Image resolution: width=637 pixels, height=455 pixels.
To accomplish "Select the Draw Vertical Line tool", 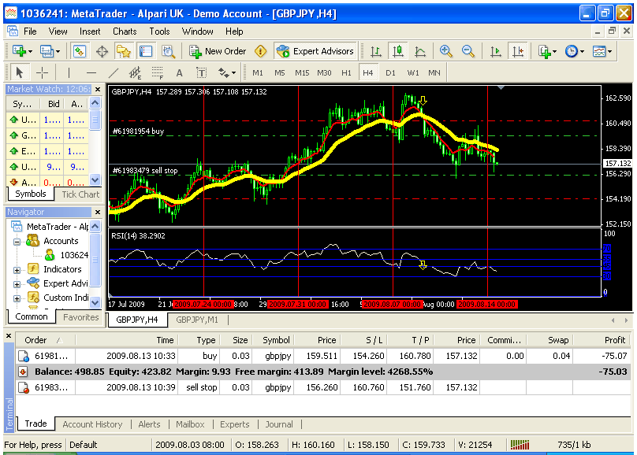I will (69, 73).
